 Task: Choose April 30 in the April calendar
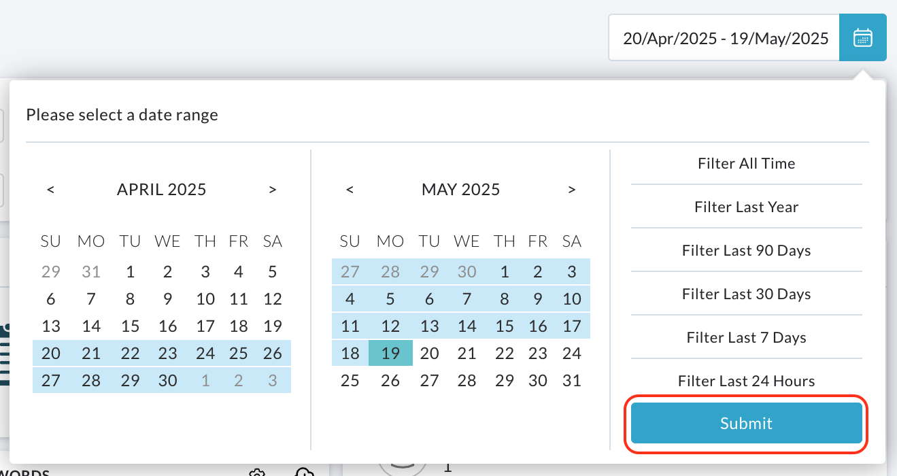(168, 380)
